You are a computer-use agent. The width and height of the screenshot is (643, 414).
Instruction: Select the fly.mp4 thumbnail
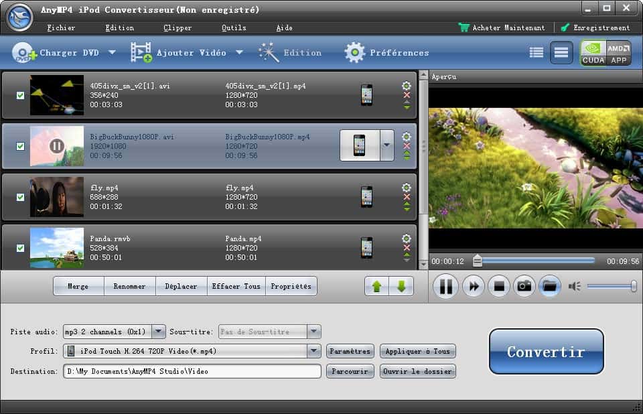[x=56, y=196]
